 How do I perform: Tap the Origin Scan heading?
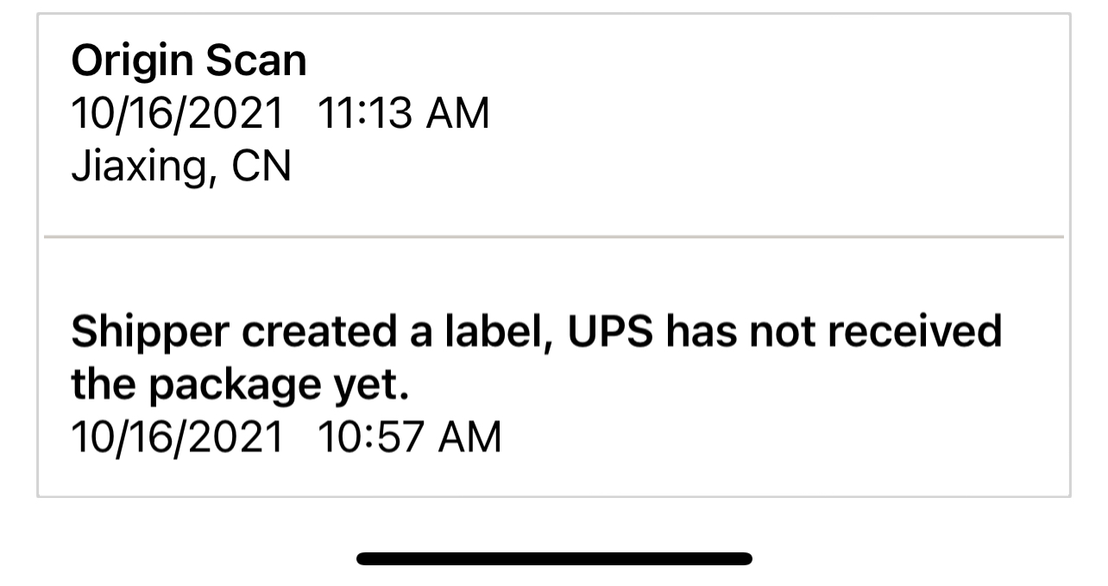tap(188, 61)
